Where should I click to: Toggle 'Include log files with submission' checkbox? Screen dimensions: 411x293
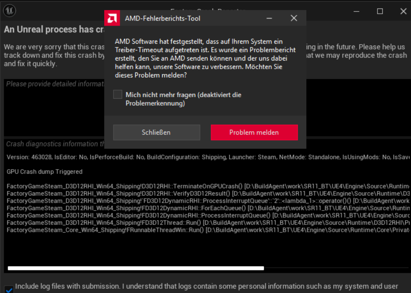9,289
